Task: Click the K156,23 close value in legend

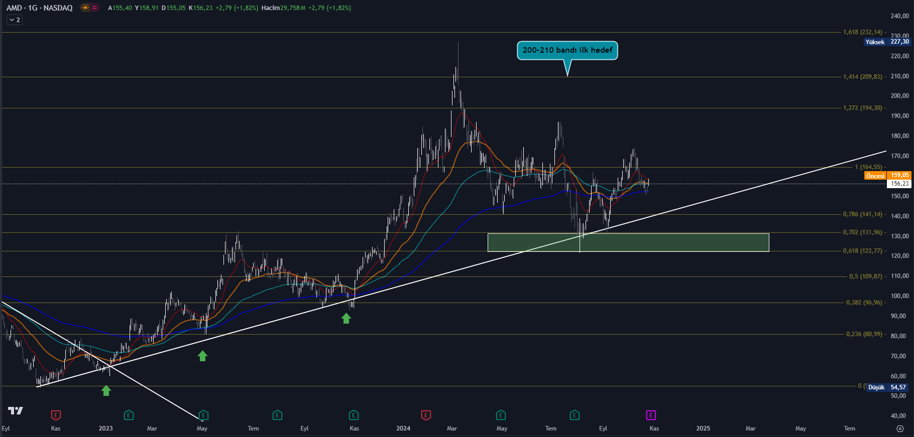Action: click(x=200, y=8)
